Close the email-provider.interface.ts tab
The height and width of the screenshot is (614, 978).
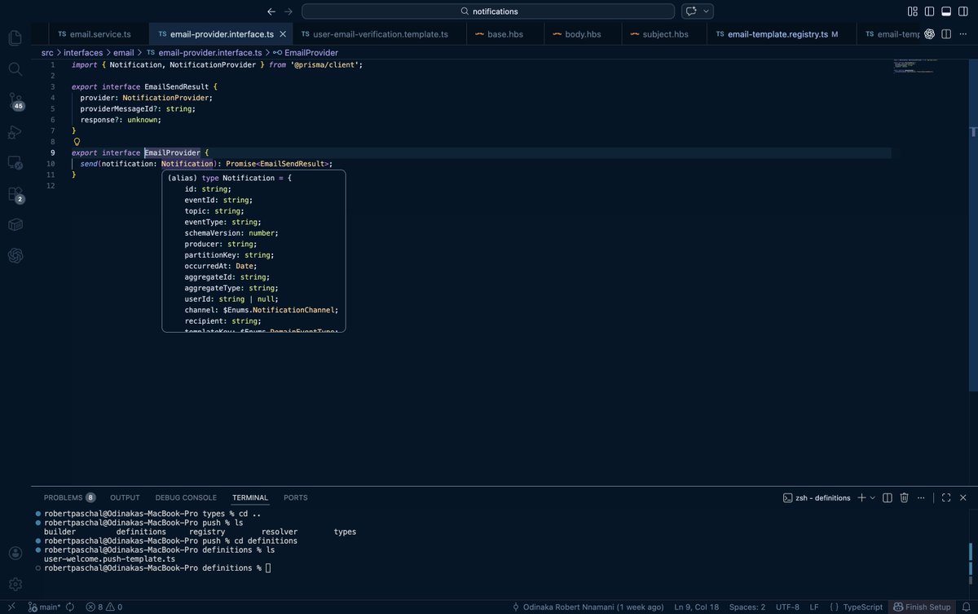[283, 34]
